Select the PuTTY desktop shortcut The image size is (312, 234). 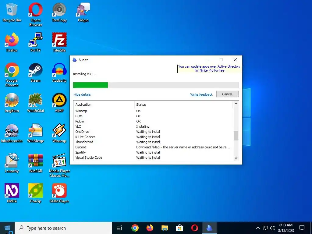35,42
